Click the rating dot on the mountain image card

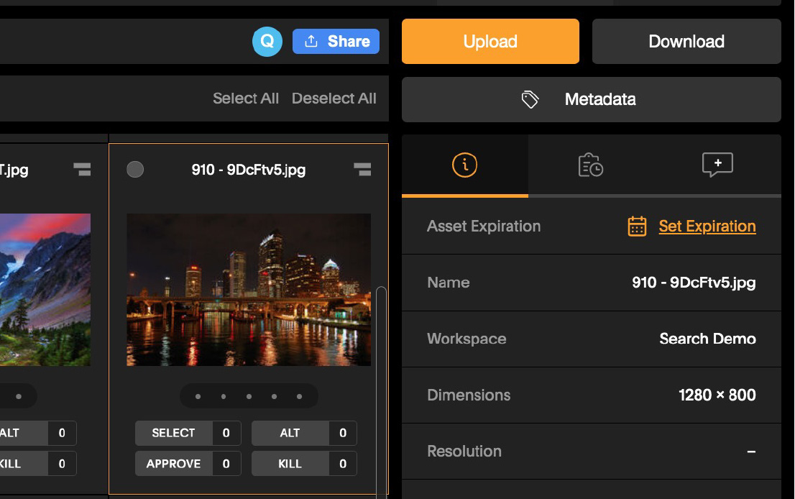19,397
